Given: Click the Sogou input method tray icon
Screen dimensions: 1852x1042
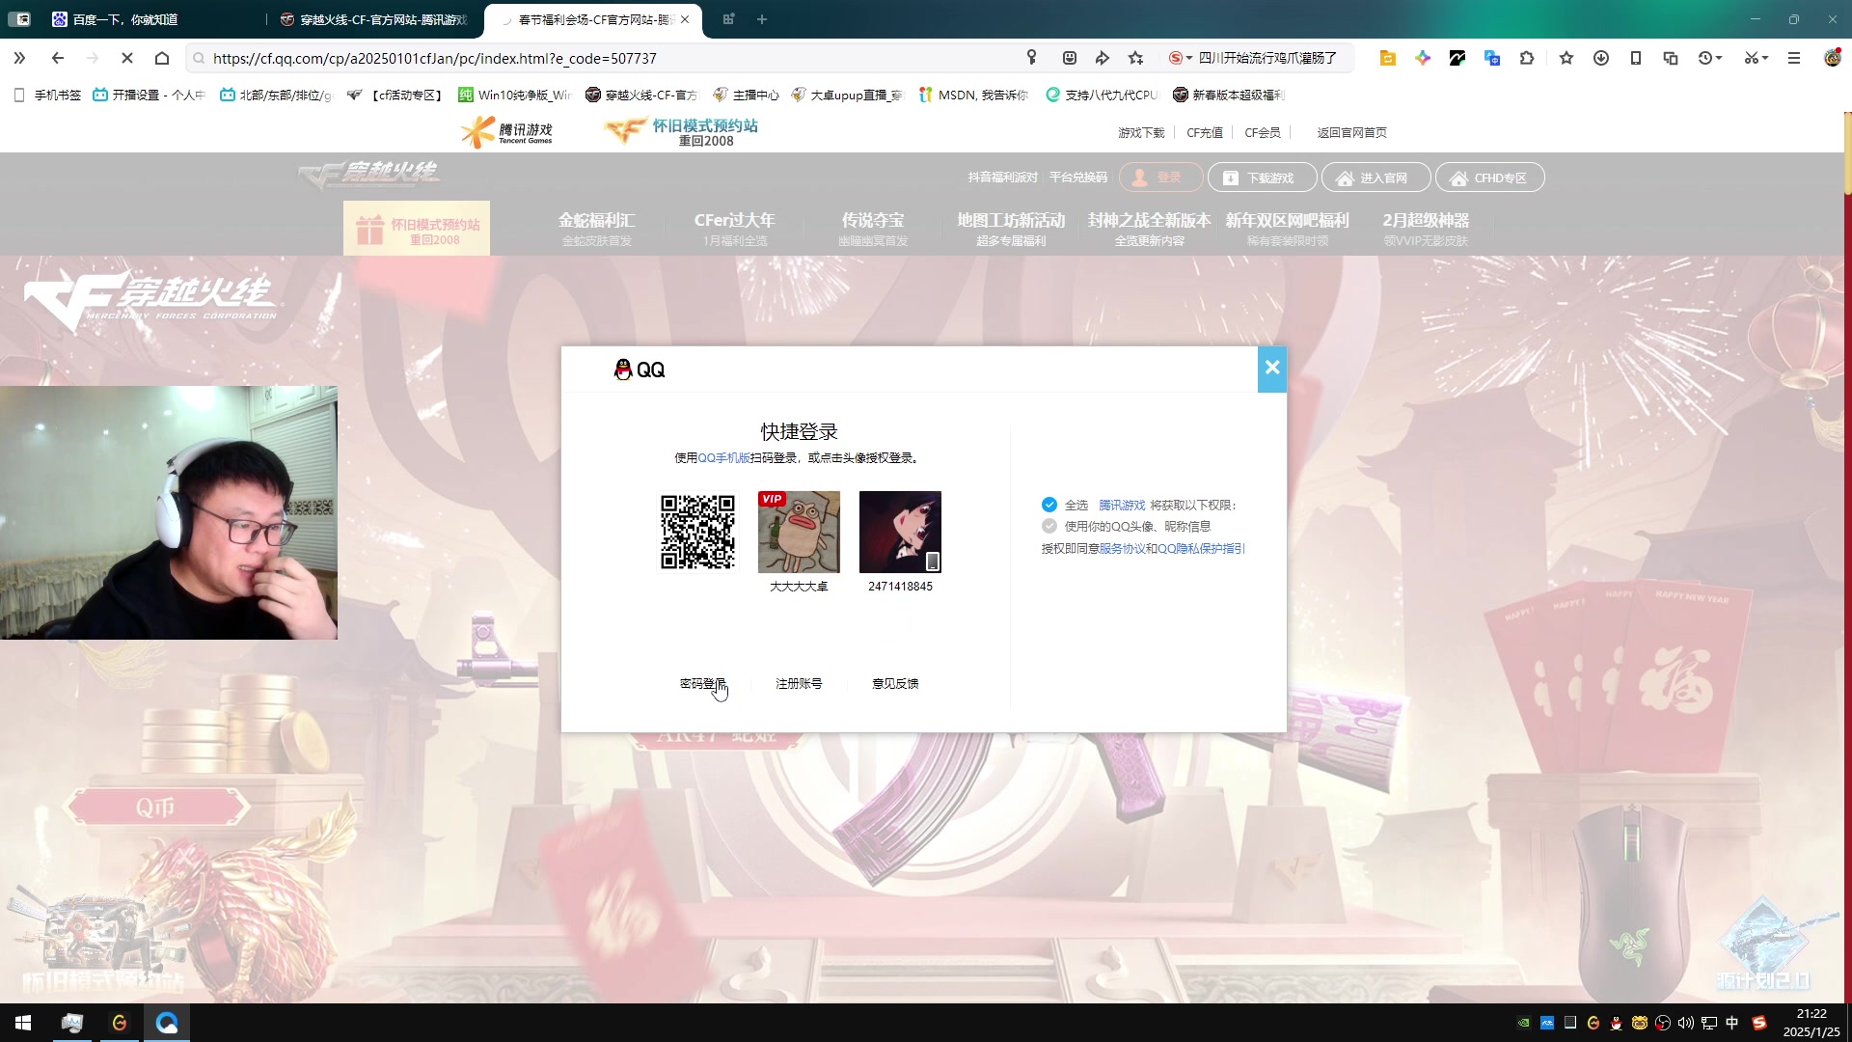Looking at the screenshot, I should 1759,1023.
